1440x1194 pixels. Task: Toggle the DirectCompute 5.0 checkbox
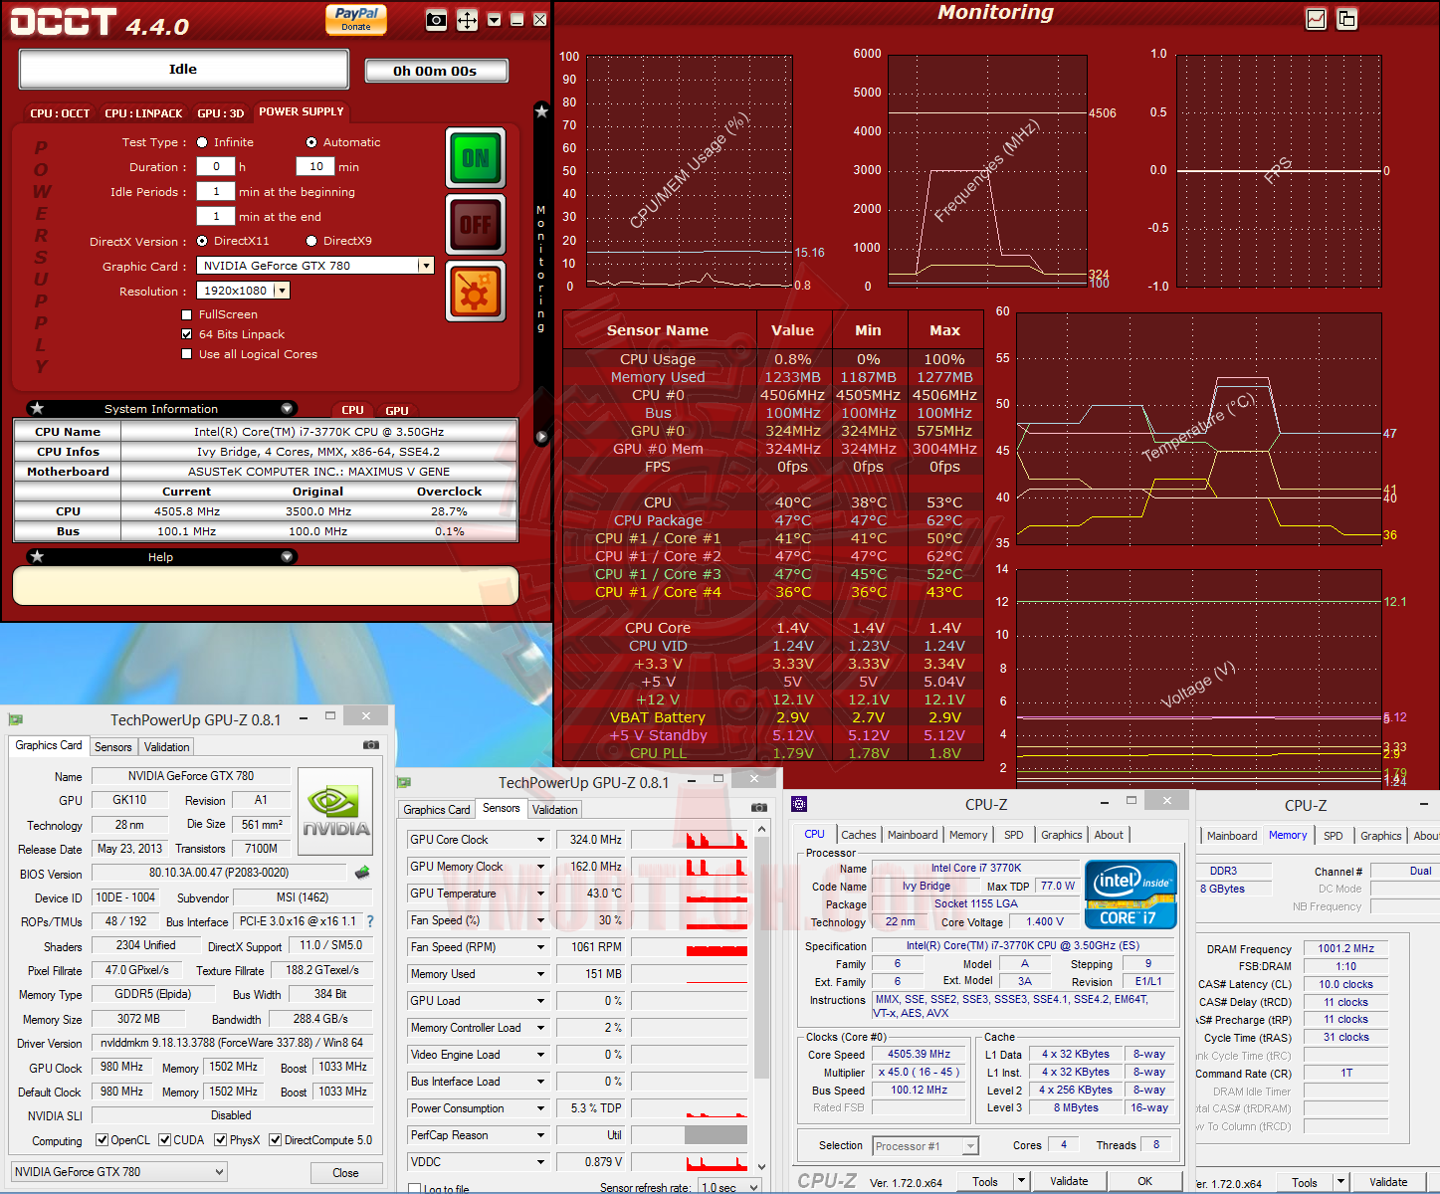pyautogui.click(x=275, y=1140)
